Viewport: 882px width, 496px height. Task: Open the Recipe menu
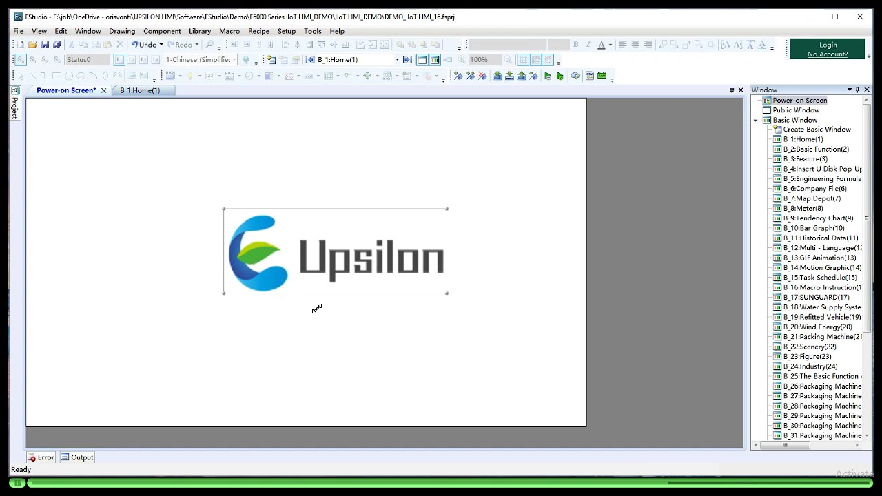[x=258, y=31]
